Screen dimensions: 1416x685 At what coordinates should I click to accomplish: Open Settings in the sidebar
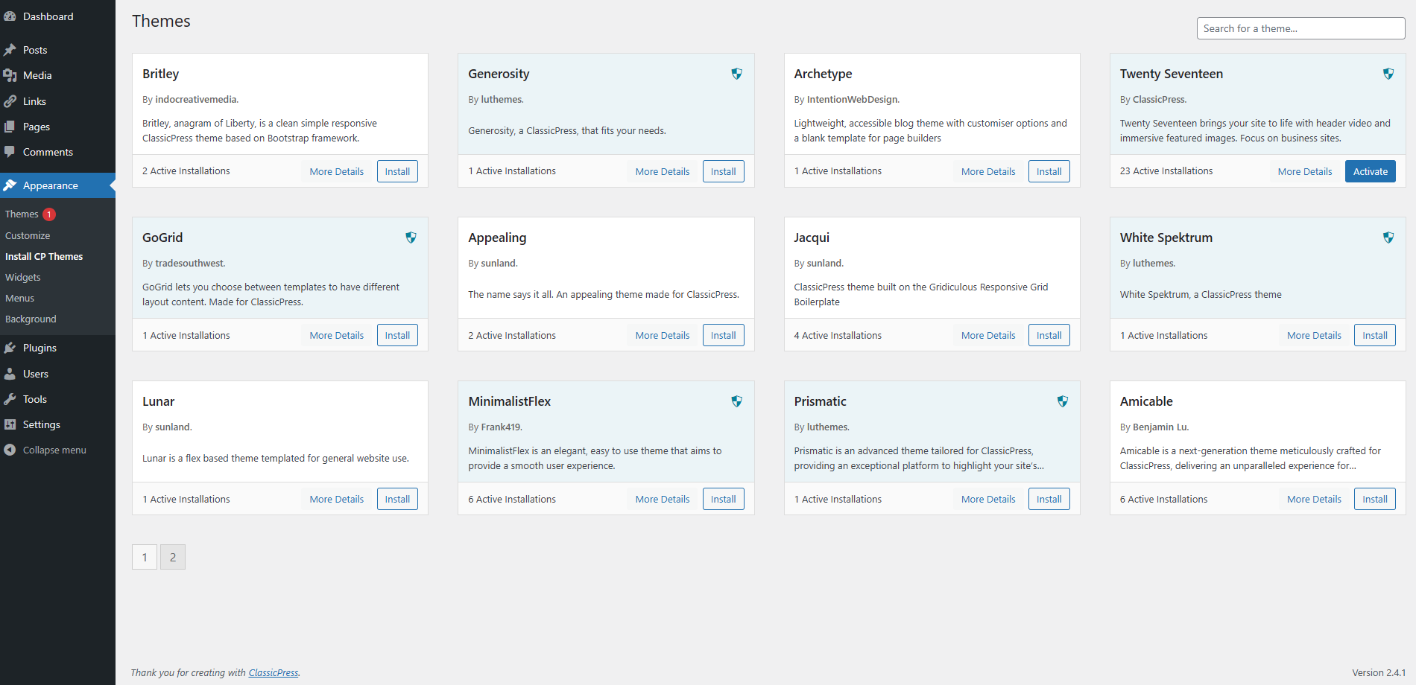click(57, 424)
